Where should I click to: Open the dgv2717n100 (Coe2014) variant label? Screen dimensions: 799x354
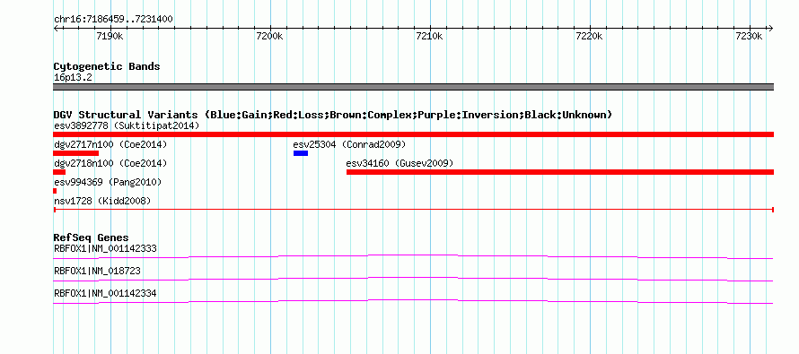(110, 145)
